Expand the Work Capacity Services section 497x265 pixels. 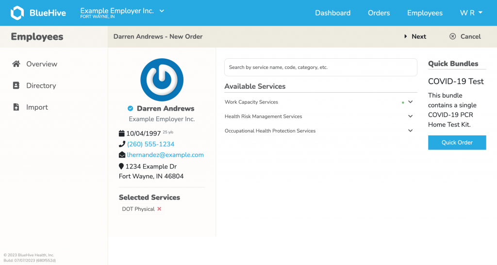[410, 102]
